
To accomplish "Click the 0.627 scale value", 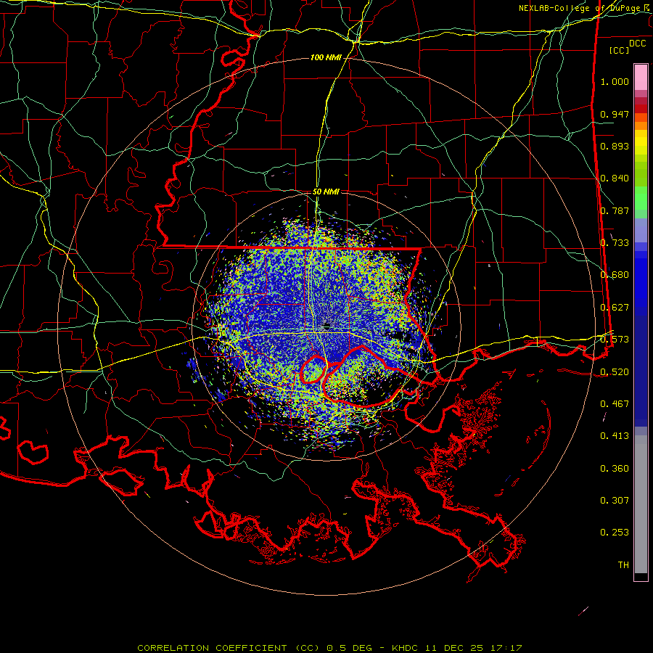I will [615, 308].
